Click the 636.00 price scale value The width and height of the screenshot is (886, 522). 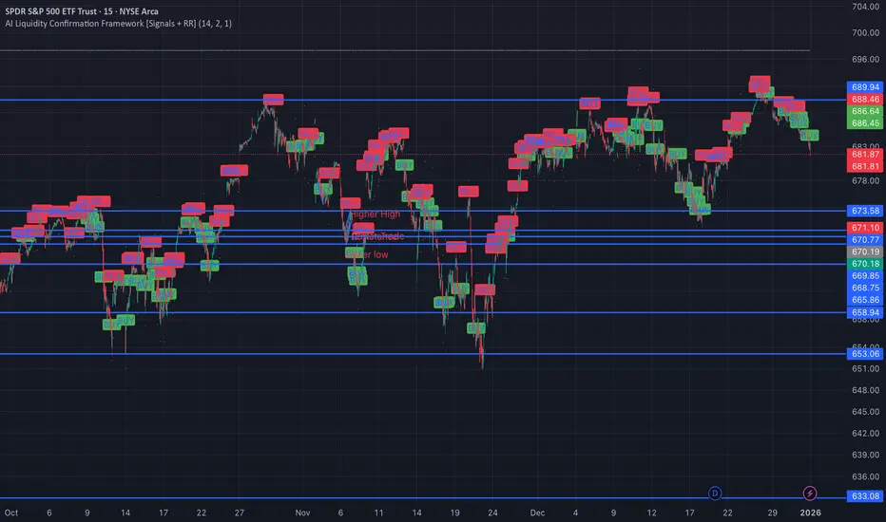click(865, 476)
